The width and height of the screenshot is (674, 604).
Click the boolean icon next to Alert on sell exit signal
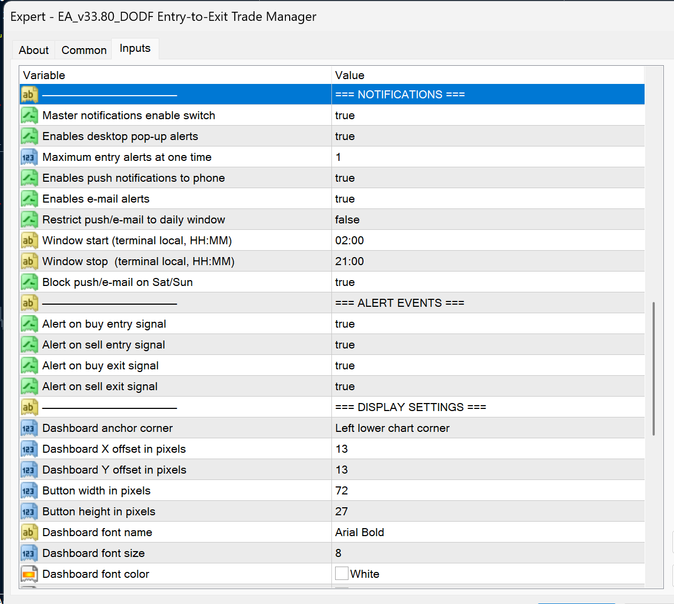tap(29, 386)
